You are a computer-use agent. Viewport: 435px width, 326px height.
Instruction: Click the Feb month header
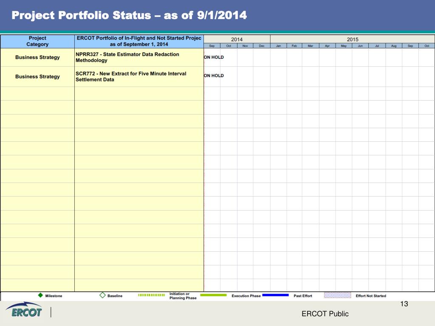294,46
